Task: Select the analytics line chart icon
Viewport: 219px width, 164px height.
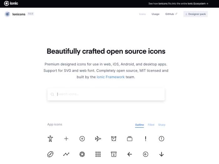Action: point(66,154)
